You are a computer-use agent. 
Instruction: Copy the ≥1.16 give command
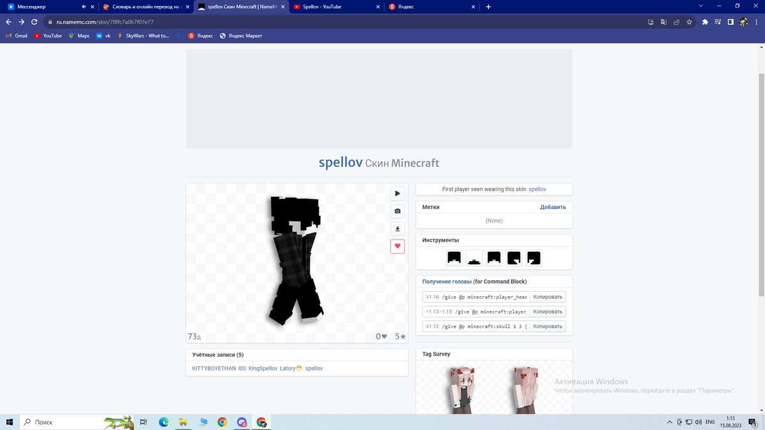pos(548,297)
